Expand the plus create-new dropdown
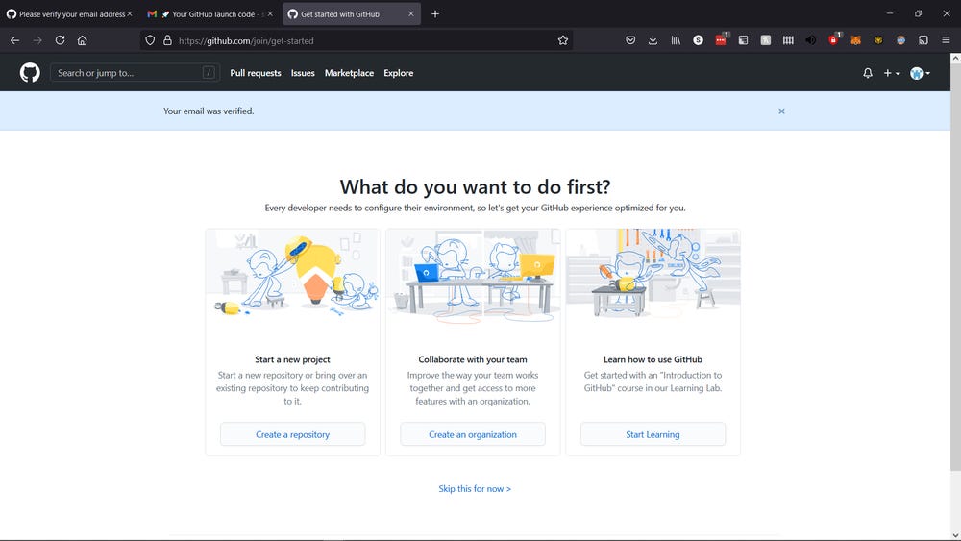Image resolution: width=961 pixels, height=541 pixels. [891, 73]
